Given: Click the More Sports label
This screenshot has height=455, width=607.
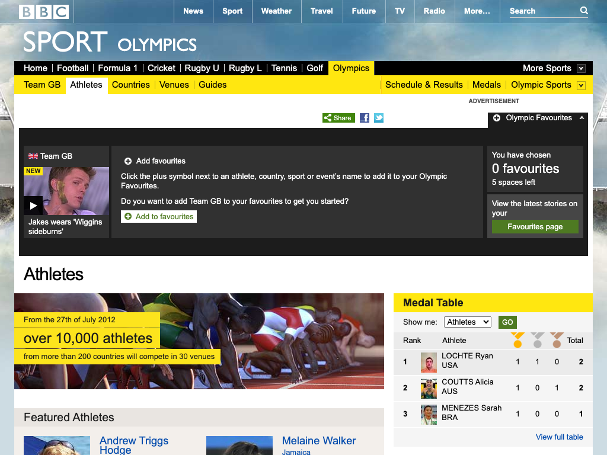Looking at the screenshot, I should [547, 68].
